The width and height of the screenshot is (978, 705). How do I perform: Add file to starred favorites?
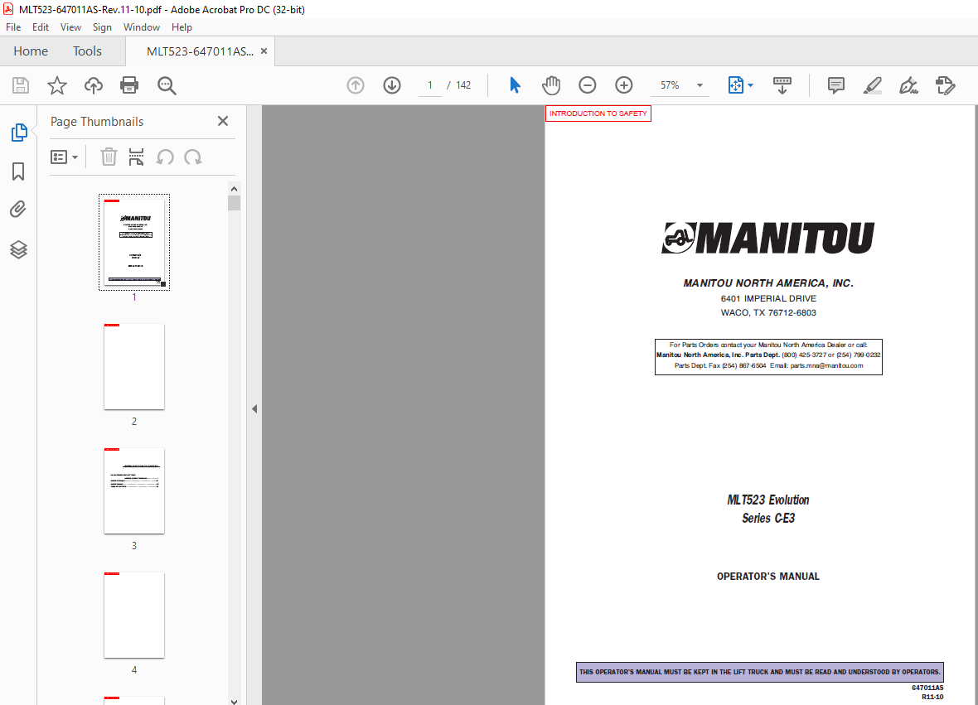click(x=56, y=85)
